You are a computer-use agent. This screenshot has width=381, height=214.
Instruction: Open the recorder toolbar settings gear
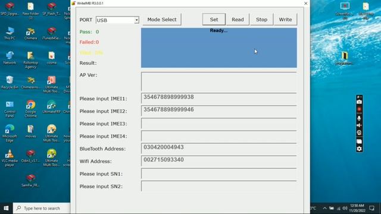tap(359, 149)
